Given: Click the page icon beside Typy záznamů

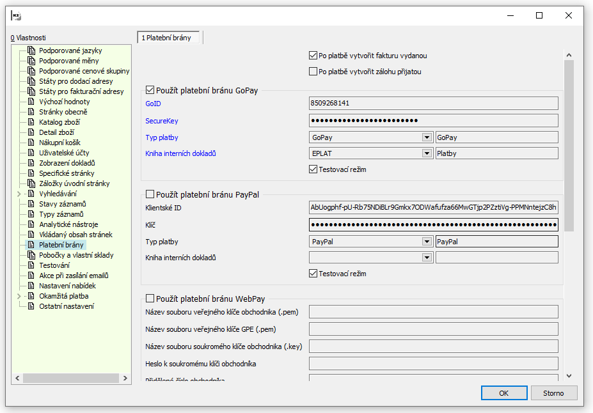Looking at the screenshot, I should click(x=31, y=214).
